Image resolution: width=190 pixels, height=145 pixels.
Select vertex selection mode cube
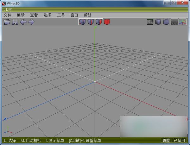click(82, 22)
